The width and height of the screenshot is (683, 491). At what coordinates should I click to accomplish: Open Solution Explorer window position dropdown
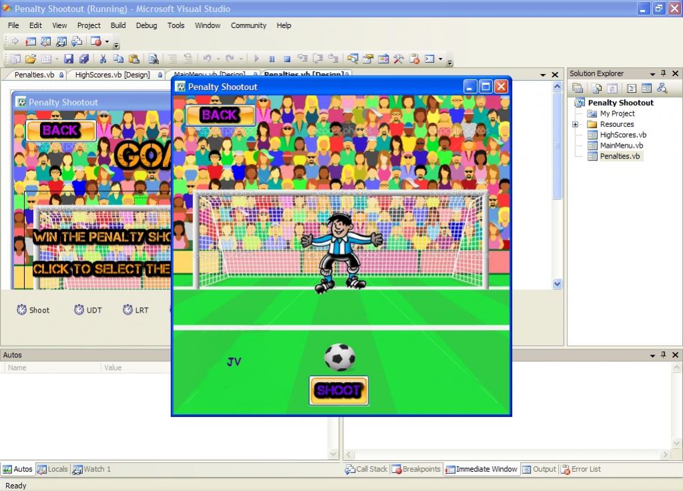tap(652, 73)
